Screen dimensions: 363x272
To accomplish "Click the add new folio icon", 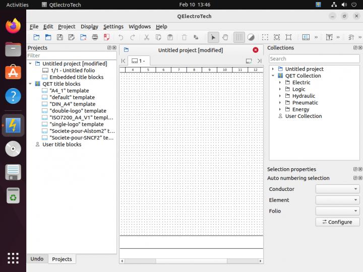I will (x=249, y=61).
